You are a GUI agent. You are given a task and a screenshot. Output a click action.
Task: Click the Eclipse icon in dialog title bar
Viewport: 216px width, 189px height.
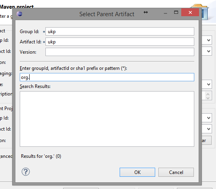coord(19,14)
